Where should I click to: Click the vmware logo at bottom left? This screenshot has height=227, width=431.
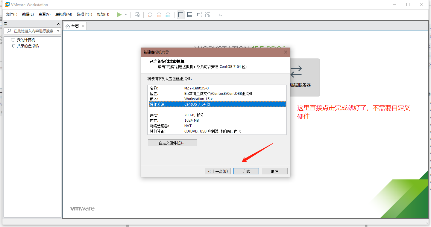pos(83,208)
